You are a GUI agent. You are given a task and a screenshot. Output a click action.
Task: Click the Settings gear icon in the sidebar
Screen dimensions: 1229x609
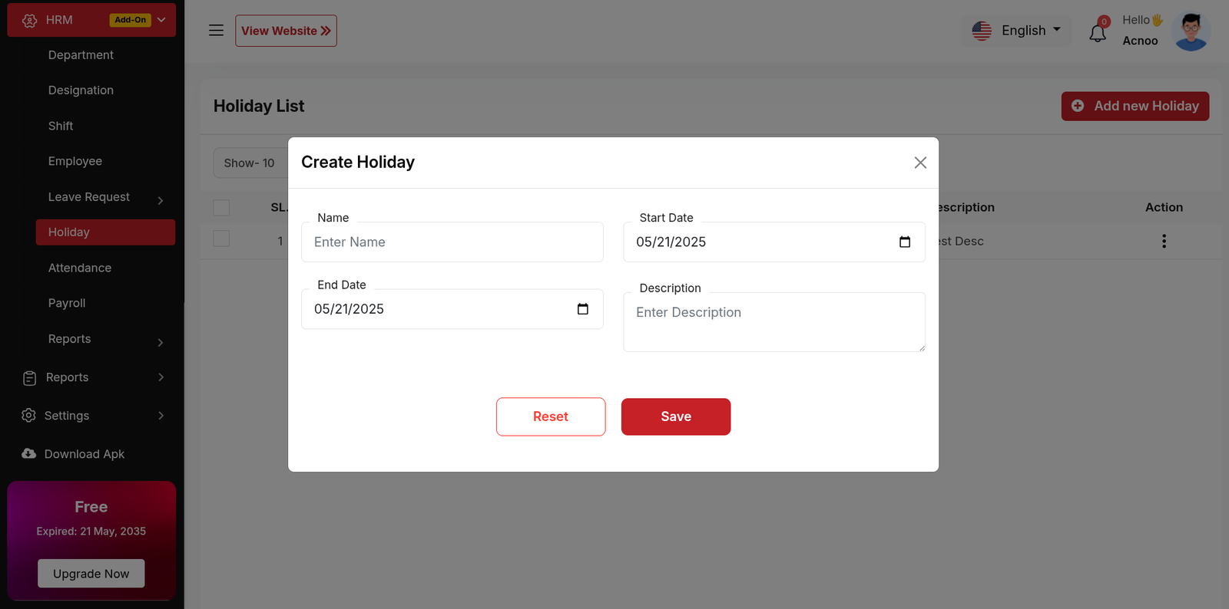29,416
